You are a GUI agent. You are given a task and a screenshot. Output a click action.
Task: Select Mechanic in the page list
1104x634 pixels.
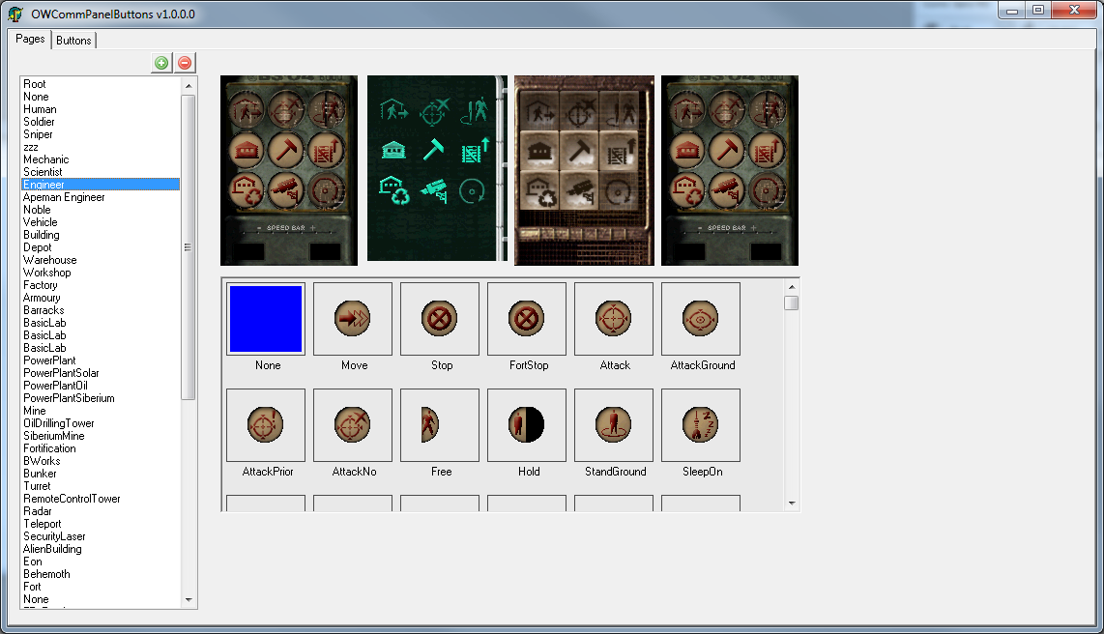(101, 159)
